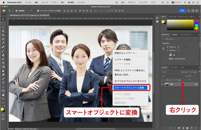This screenshot has height=130, width=201.
Task: Select the Dodge tool
Action: pos(3,75)
